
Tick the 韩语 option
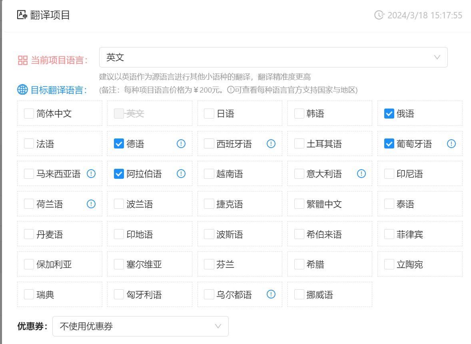tap(299, 114)
